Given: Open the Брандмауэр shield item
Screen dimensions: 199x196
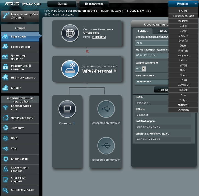Looking at the screenshot, I should click(5, 159).
